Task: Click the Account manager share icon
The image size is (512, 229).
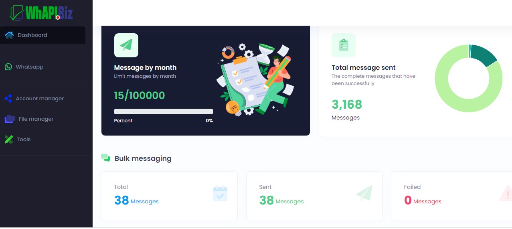Action: tap(8, 98)
